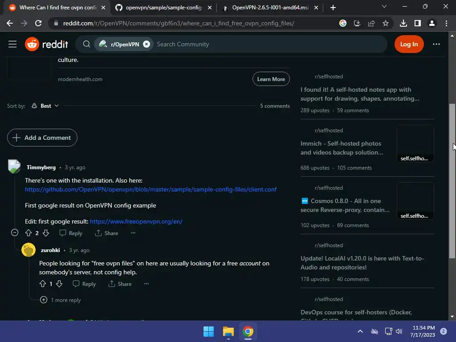Open more options for Timmyberg comment
The image size is (456, 342).
click(133, 233)
